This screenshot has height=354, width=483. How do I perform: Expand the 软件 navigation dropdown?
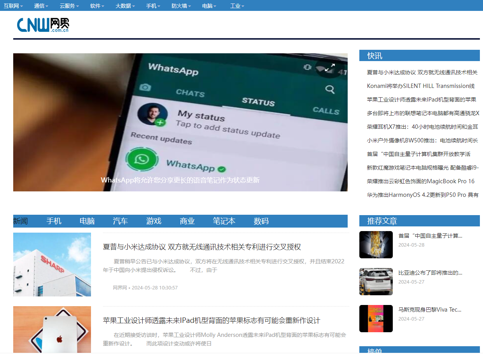(x=97, y=6)
